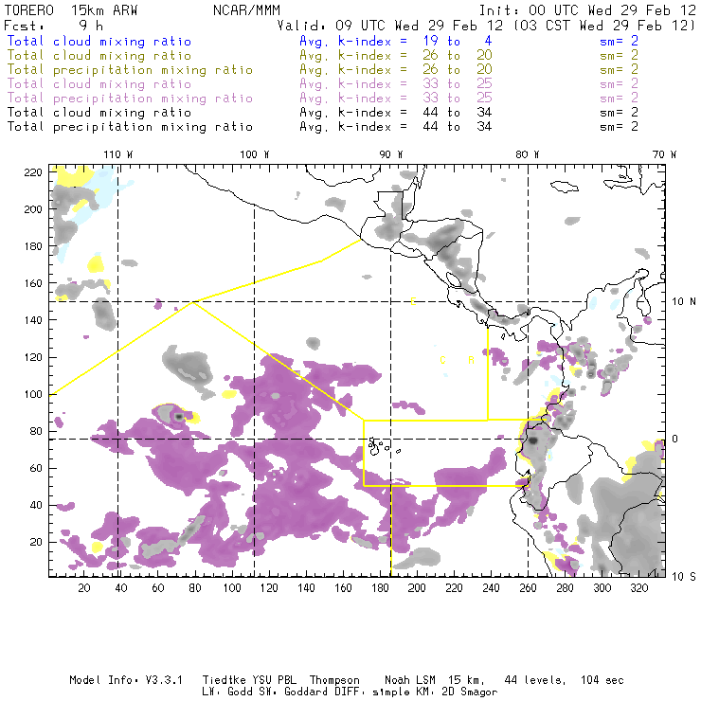Click the 'Tiedtke YSU PBL' model option text
The image size is (701, 701).
click(249, 680)
